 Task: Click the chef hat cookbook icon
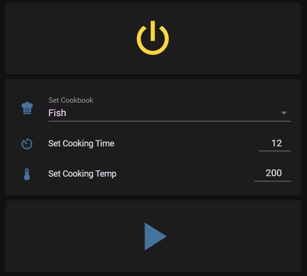27,108
